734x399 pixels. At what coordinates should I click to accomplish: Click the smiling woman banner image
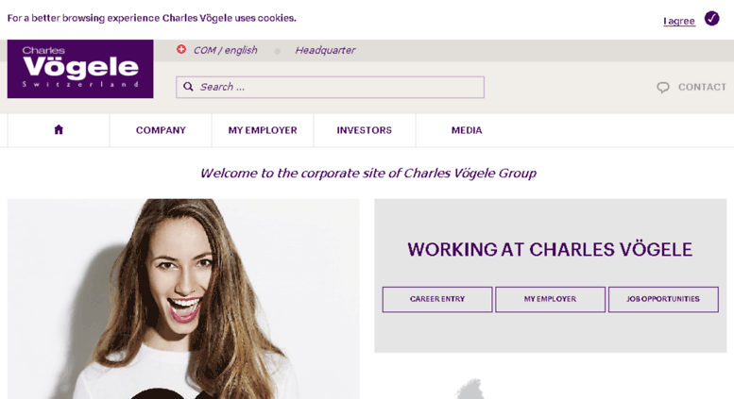coord(183,299)
